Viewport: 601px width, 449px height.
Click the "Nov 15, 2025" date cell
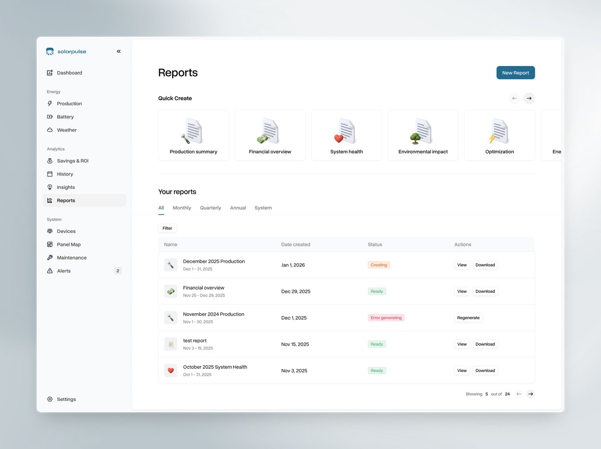(x=295, y=344)
